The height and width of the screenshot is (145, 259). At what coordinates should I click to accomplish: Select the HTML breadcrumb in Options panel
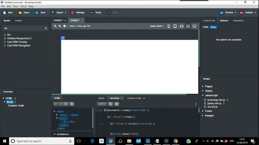pyautogui.click(x=206, y=27)
